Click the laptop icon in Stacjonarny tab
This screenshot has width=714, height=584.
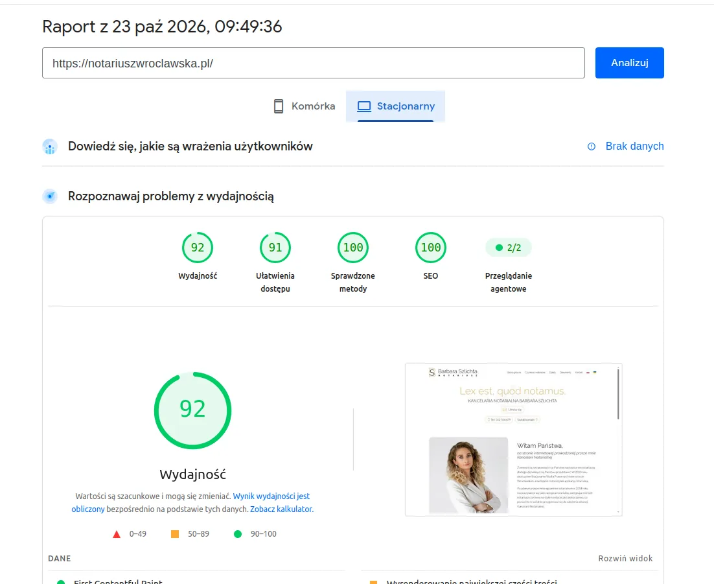[x=364, y=106]
